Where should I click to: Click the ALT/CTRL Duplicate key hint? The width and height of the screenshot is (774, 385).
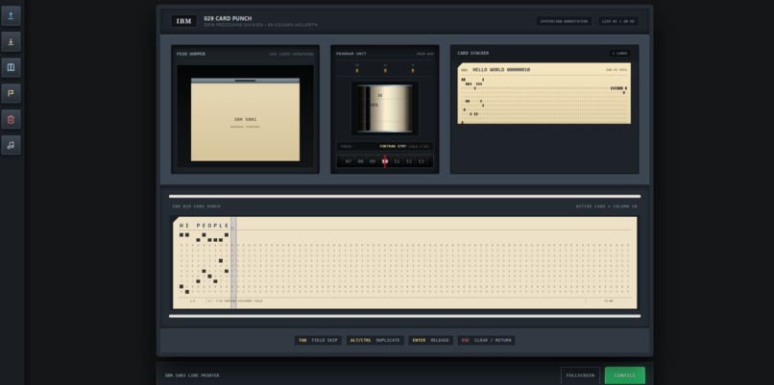click(375, 340)
